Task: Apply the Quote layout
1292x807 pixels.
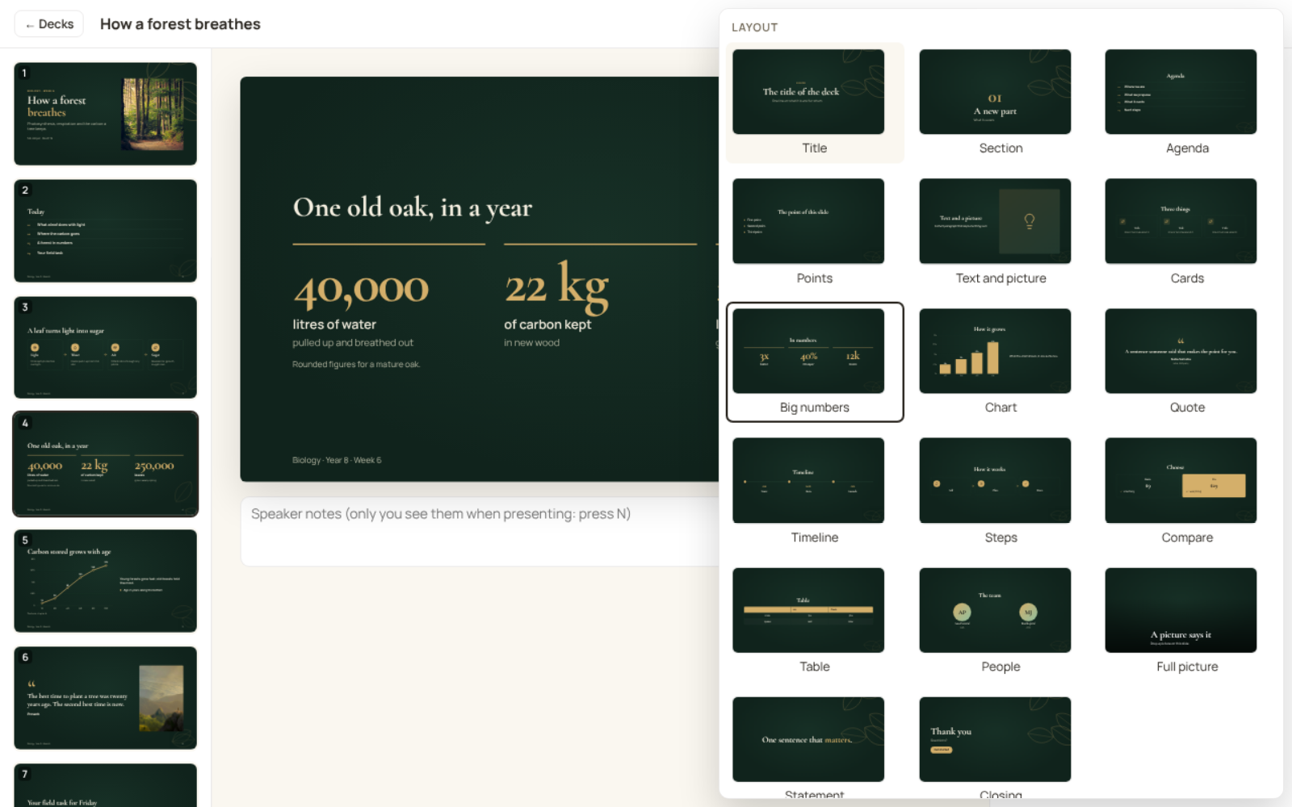Action: pyautogui.click(x=1187, y=362)
